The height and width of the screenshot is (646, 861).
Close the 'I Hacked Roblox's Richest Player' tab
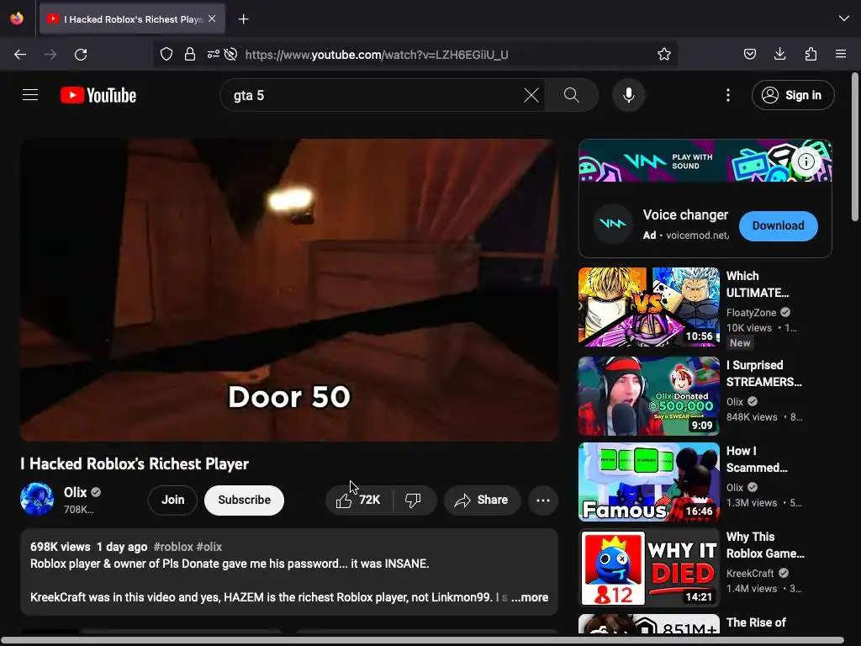pos(212,19)
